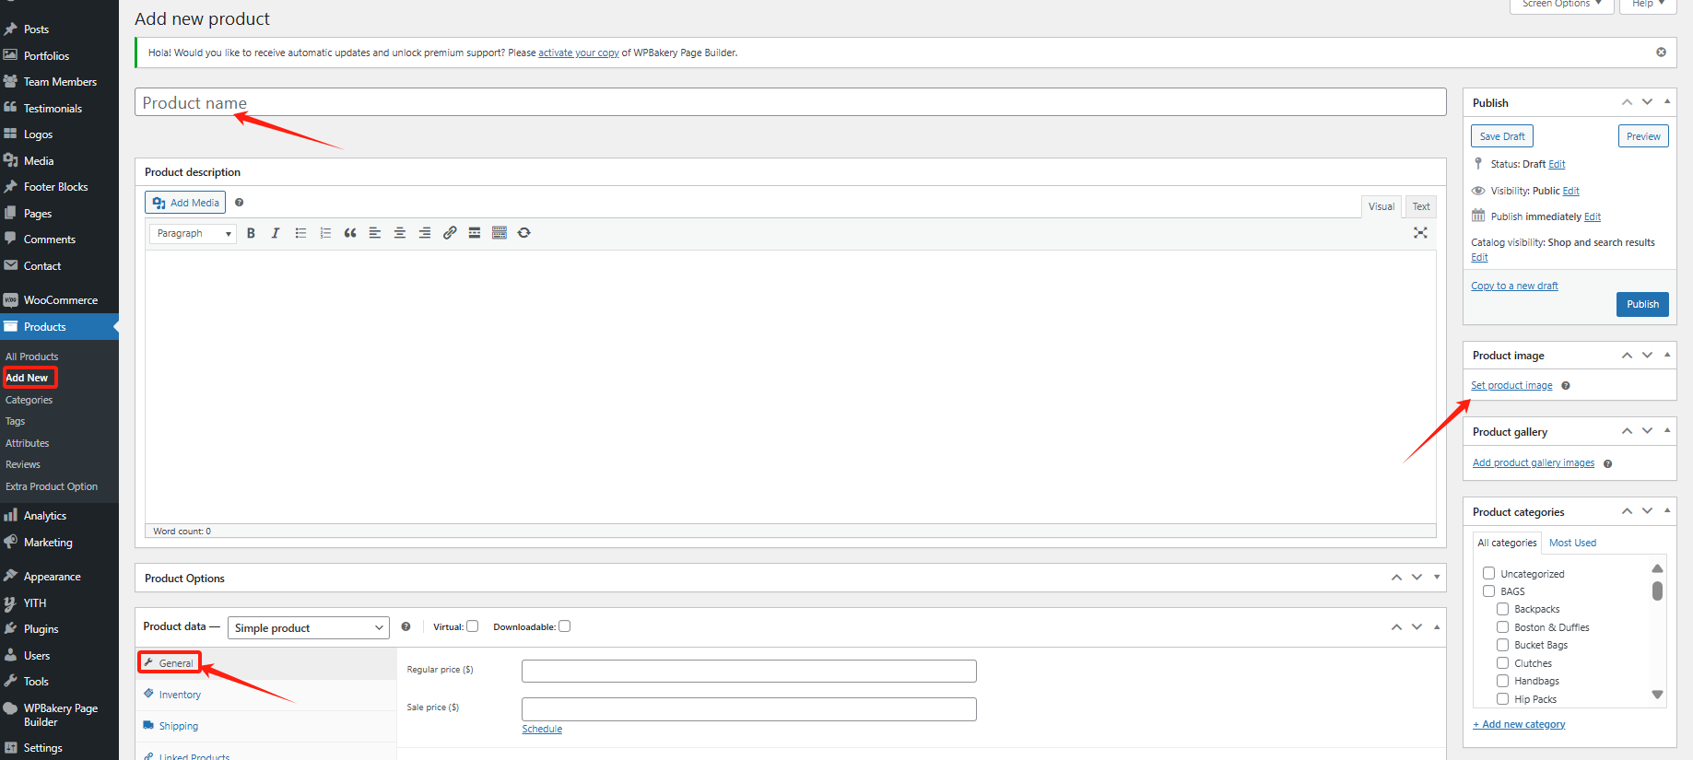Insert a blockquote
Viewport: 1693px width, 760px height.
[350, 233]
